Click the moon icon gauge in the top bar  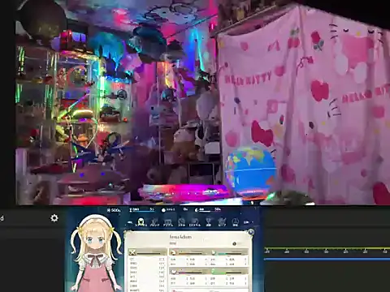[208, 210]
